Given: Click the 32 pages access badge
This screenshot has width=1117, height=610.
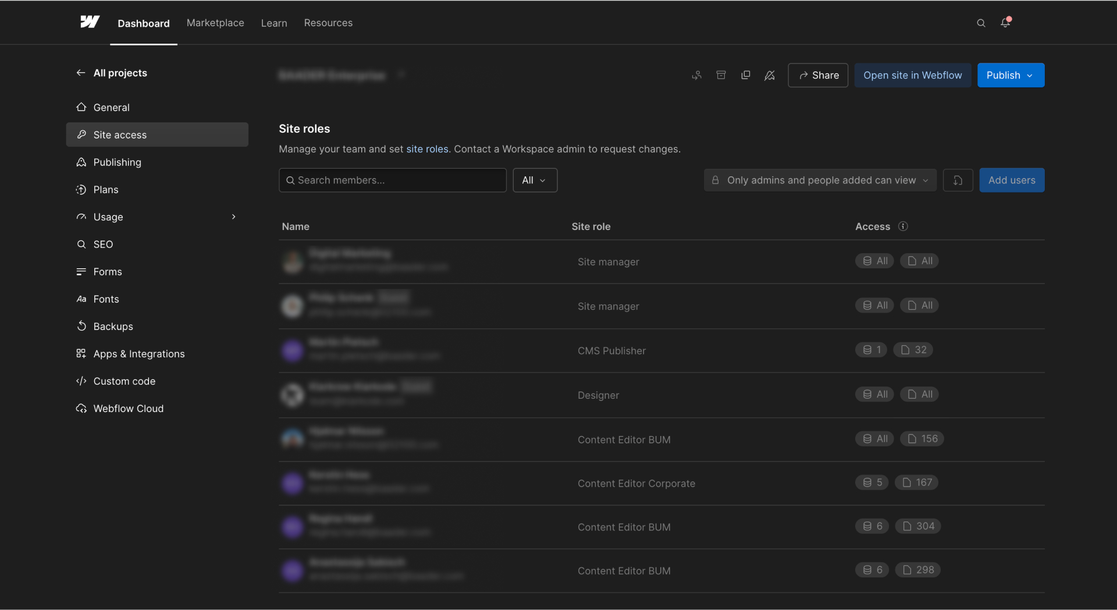Looking at the screenshot, I should click(x=913, y=350).
